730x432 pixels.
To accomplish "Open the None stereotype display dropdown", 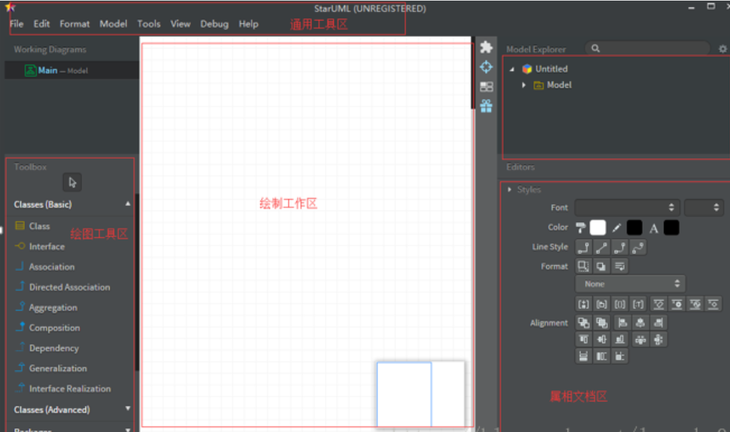I will click(x=630, y=284).
